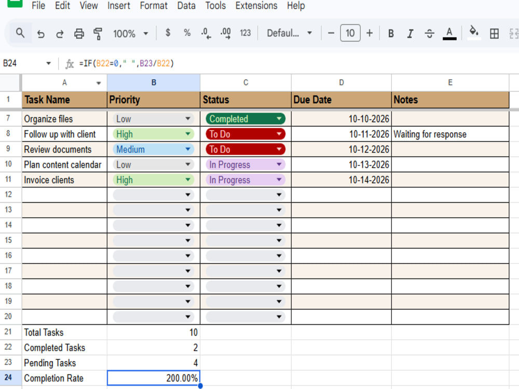Open the Data menu
The height and width of the screenshot is (389, 519).
coord(186,6)
